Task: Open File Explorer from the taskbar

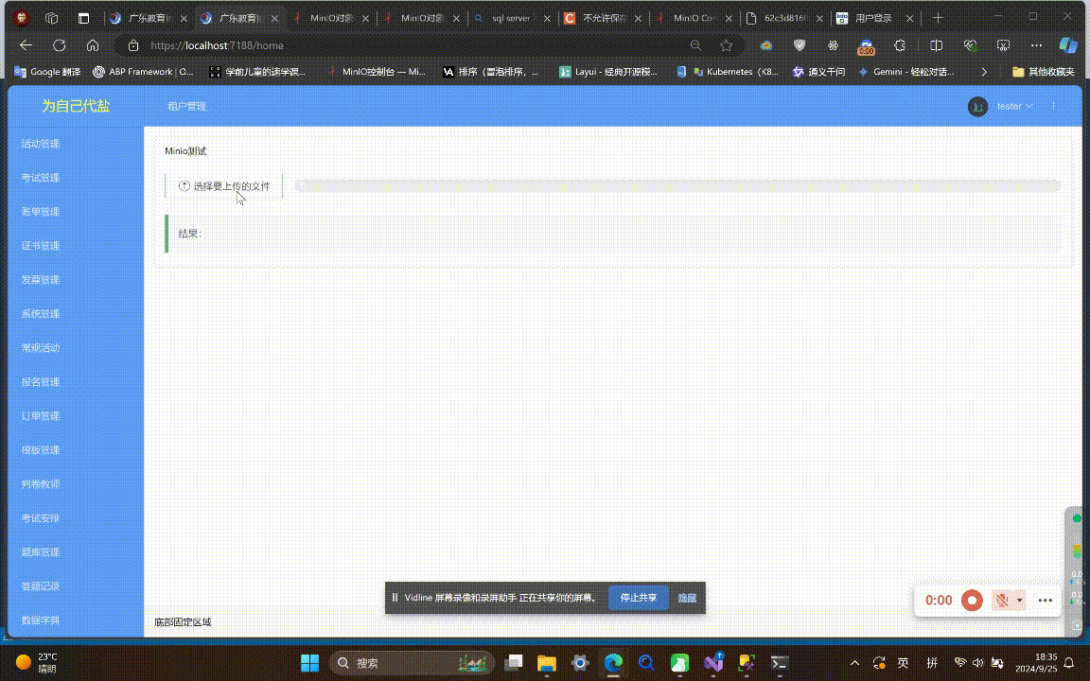Action: click(x=546, y=663)
